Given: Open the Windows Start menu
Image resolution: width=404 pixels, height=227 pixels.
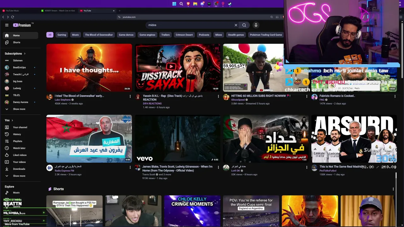Looking at the screenshot, I should coord(174,4).
